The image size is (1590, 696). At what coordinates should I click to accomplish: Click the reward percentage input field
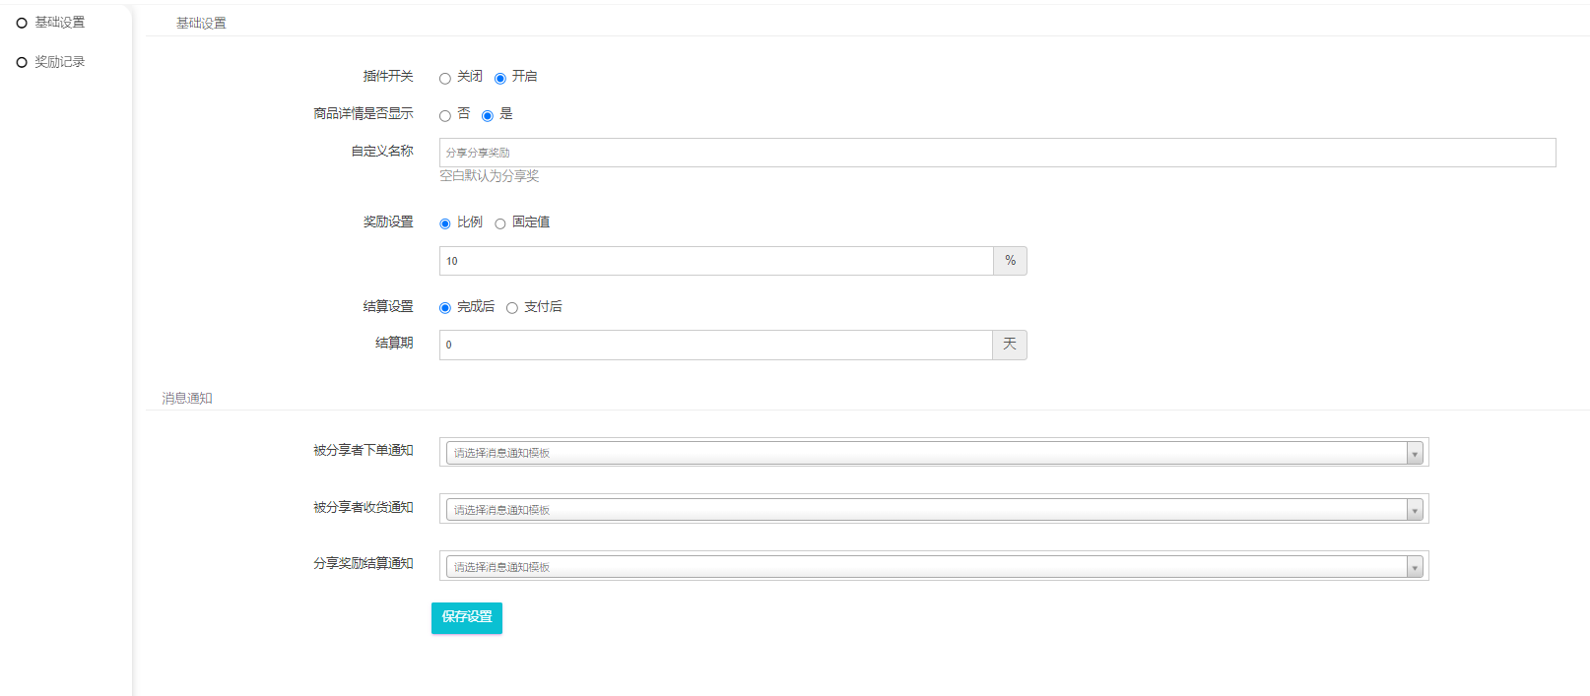pyautogui.click(x=716, y=261)
